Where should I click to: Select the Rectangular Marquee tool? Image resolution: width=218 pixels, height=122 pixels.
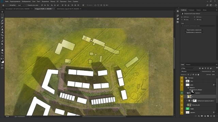[2, 15]
